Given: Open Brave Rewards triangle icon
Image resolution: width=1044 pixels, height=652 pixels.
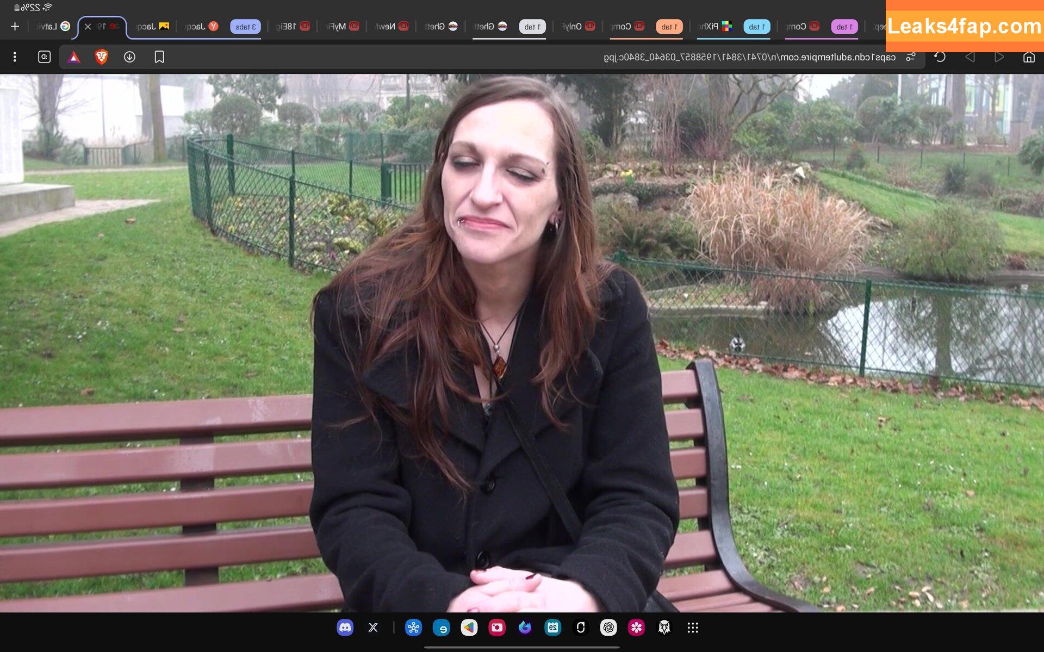Looking at the screenshot, I should [73, 57].
